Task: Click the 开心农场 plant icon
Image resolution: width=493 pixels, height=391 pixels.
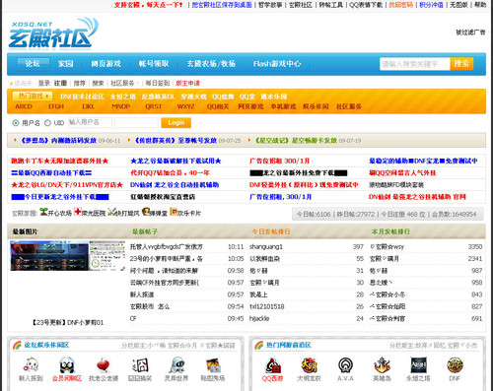Action: [x=43, y=212]
